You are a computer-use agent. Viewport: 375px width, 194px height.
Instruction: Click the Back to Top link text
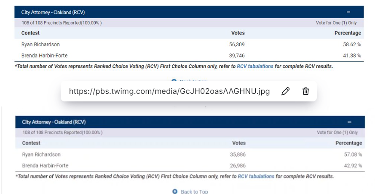pos(194,191)
